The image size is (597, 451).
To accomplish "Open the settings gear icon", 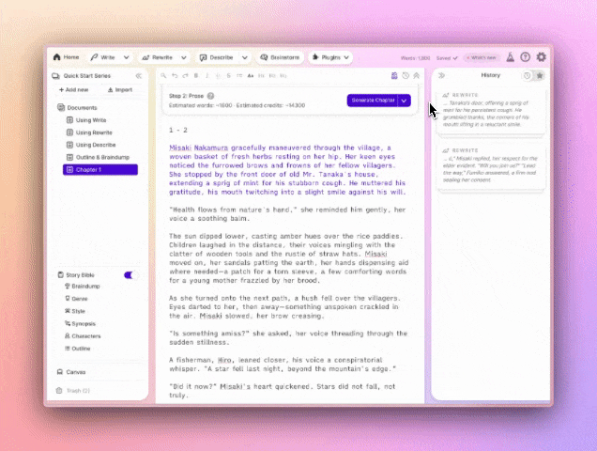I will pos(541,57).
